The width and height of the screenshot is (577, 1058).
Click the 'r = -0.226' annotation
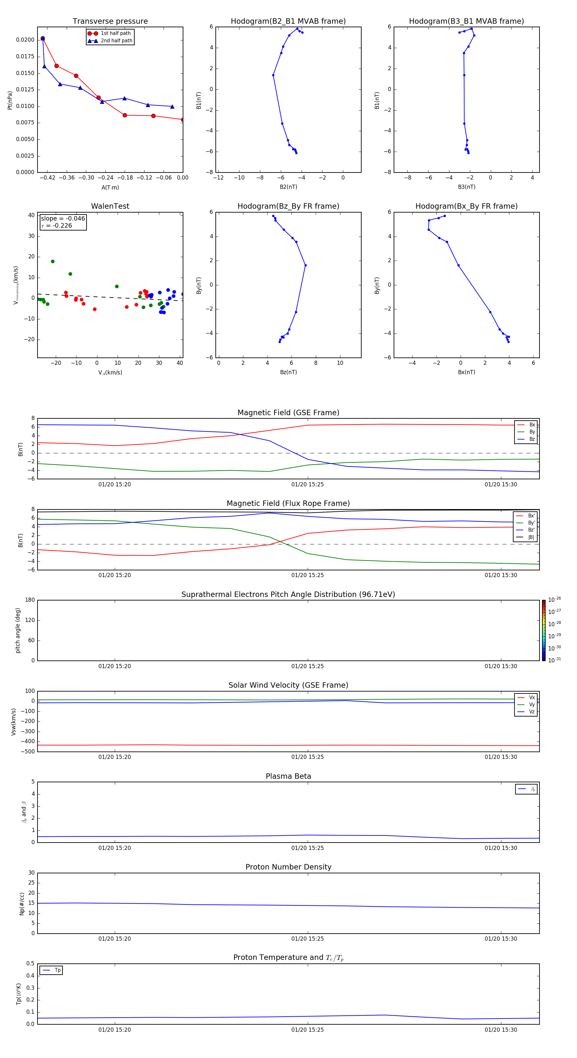[57, 225]
